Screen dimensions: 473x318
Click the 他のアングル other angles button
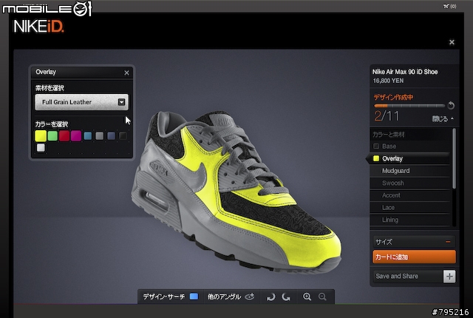point(231,297)
